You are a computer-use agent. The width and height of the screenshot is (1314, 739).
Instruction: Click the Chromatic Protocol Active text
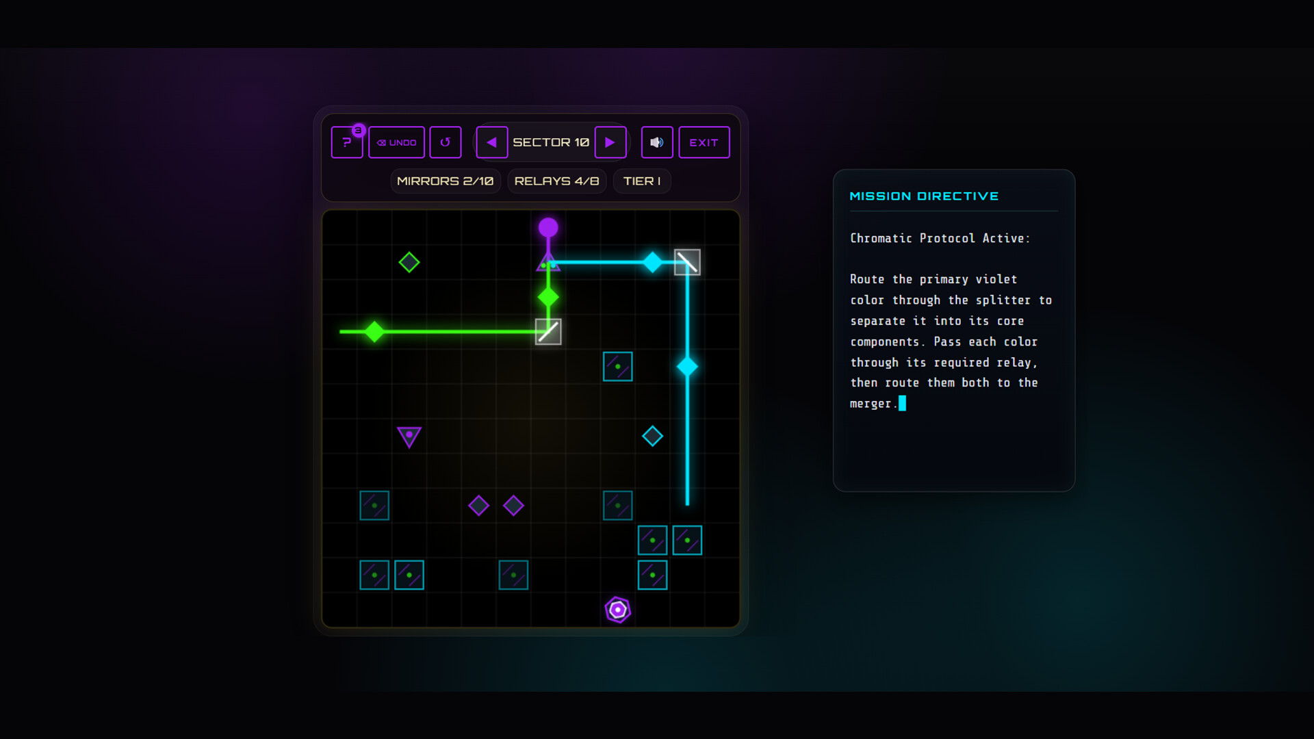pyautogui.click(x=940, y=238)
